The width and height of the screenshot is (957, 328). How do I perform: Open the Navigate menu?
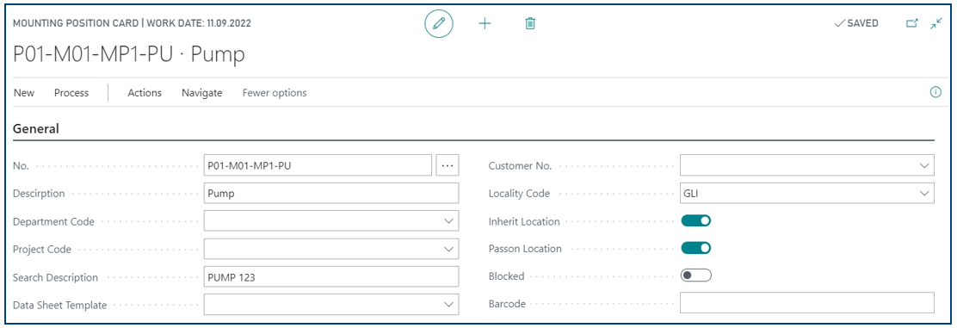202,93
